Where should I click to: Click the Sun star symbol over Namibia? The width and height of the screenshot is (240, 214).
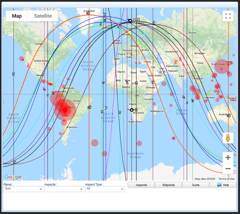pyautogui.click(x=132, y=110)
